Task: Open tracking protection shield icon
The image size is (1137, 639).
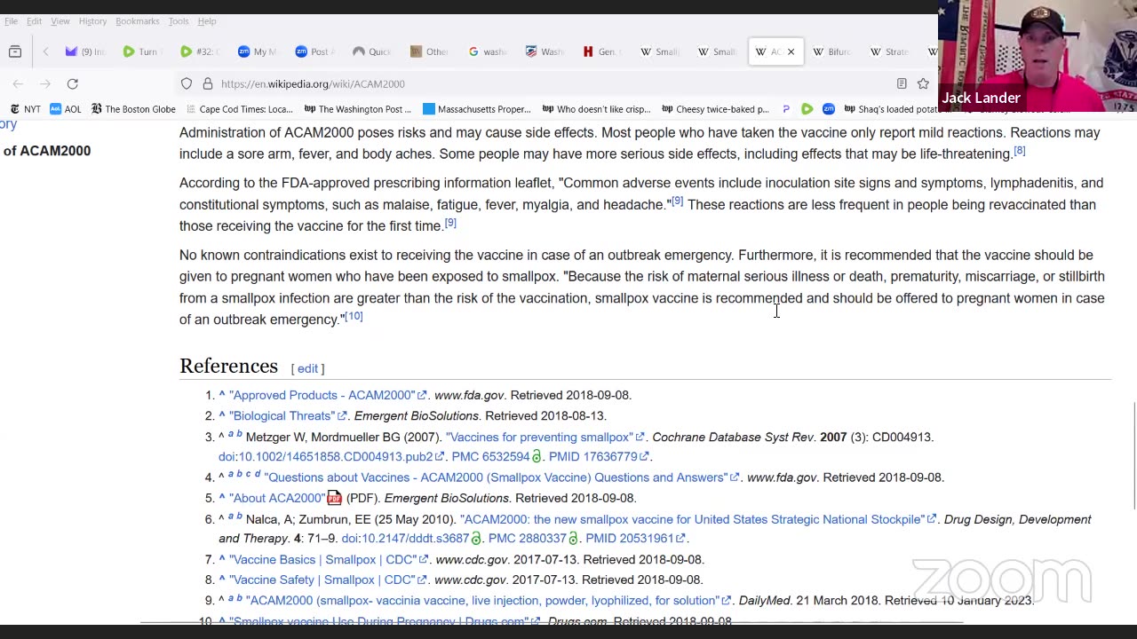Action: [187, 83]
